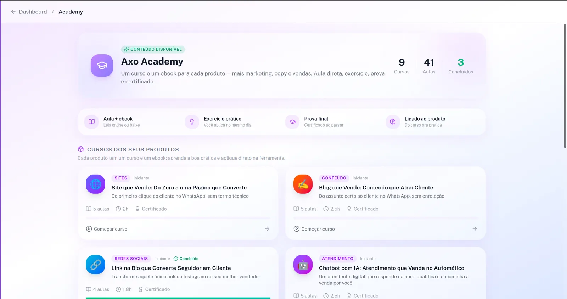This screenshot has width=567, height=299.
Task: Open Link na Bio que Converte course title
Action: point(171,268)
